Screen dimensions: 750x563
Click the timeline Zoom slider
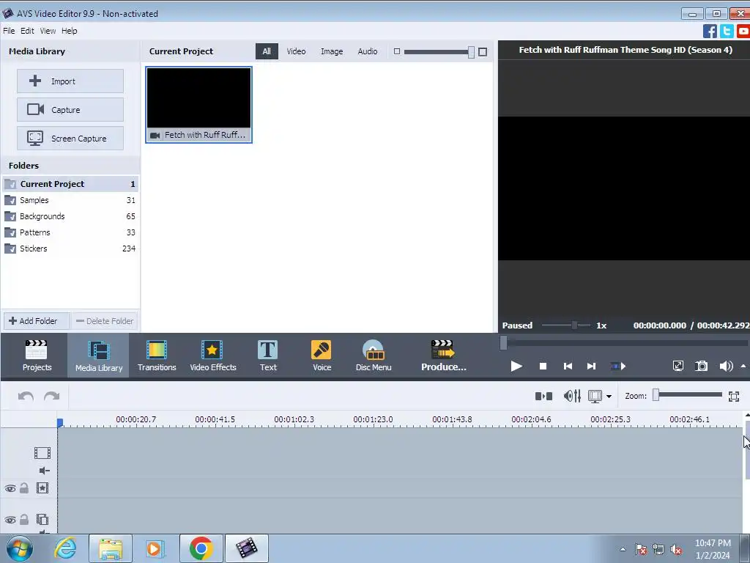point(688,395)
